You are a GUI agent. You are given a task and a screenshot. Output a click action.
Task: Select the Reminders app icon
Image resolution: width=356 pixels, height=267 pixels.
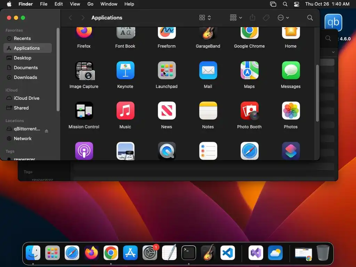point(208,151)
